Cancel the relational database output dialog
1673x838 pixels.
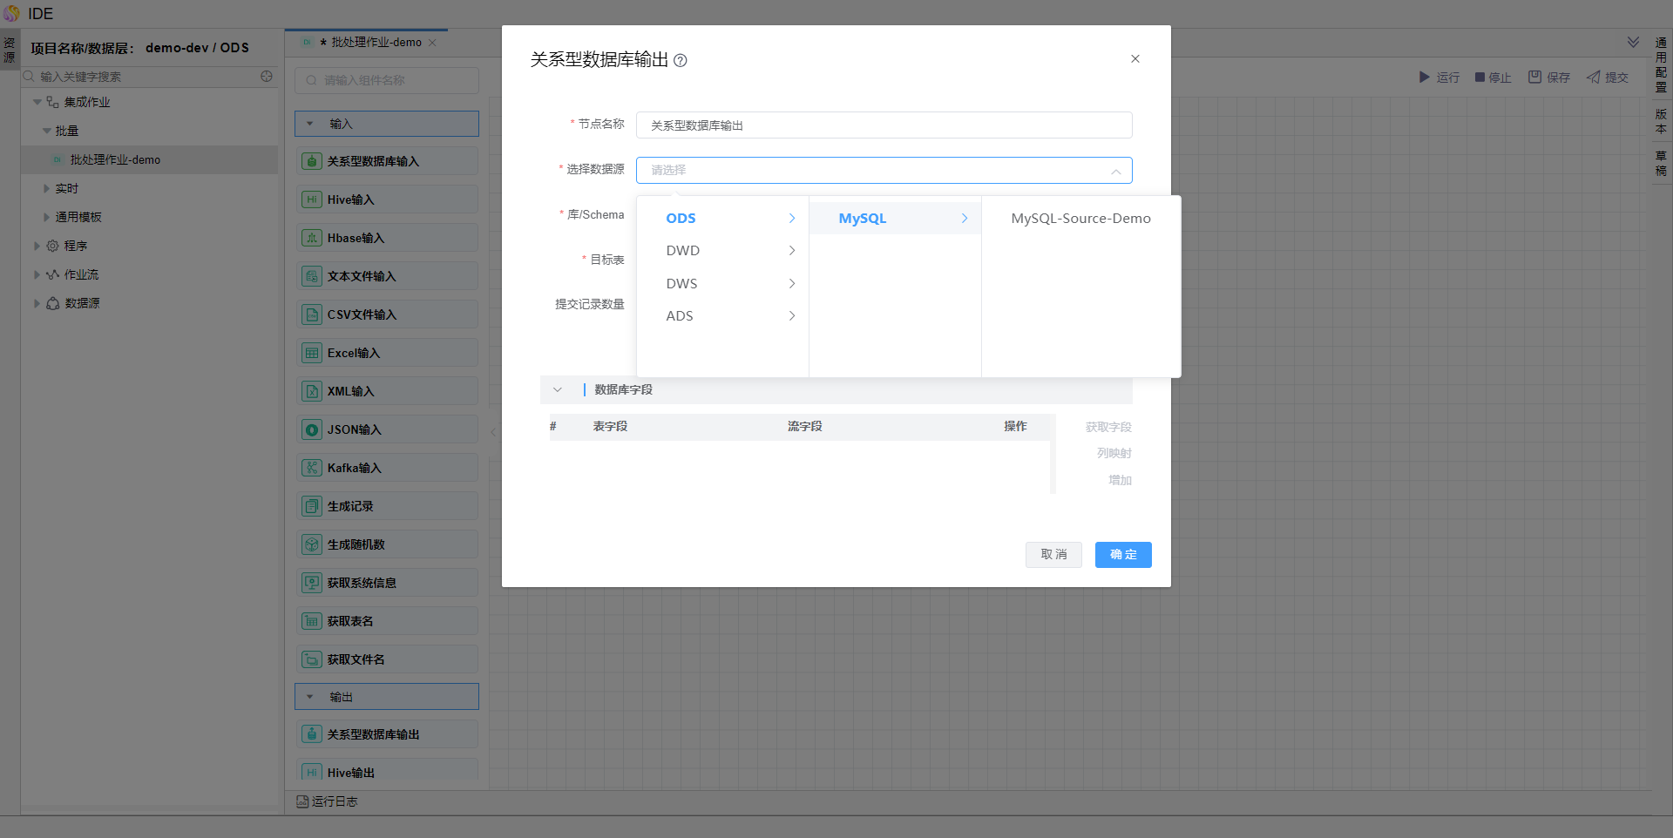pos(1053,555)
